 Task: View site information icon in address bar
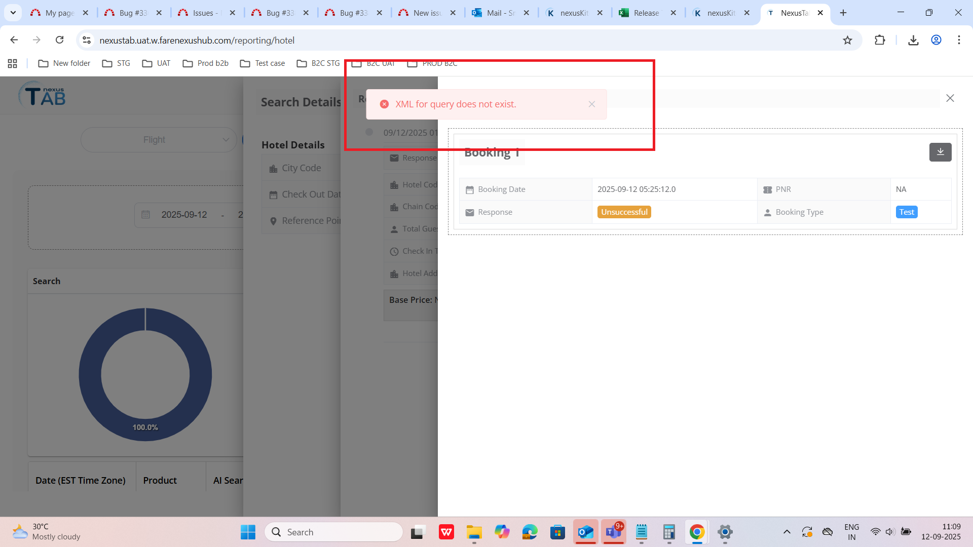click(x=87, y=40)
